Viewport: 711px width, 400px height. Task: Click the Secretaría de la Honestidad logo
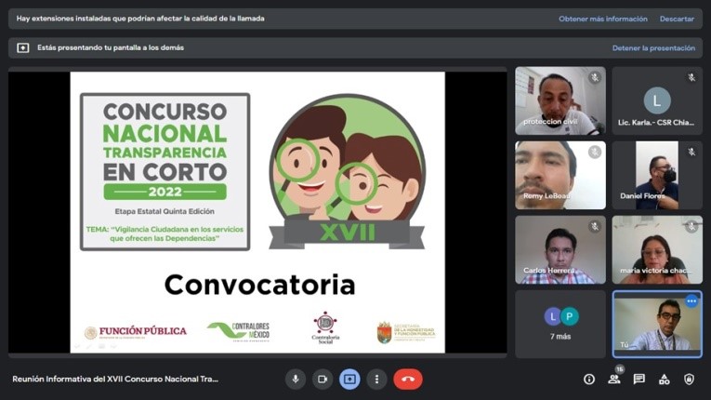(x=406, y=332)
